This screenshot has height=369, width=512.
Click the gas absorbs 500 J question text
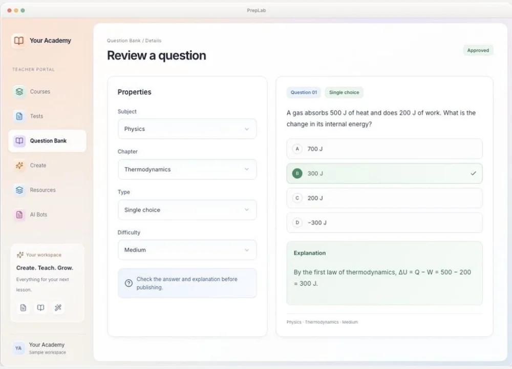pos(381,118)
